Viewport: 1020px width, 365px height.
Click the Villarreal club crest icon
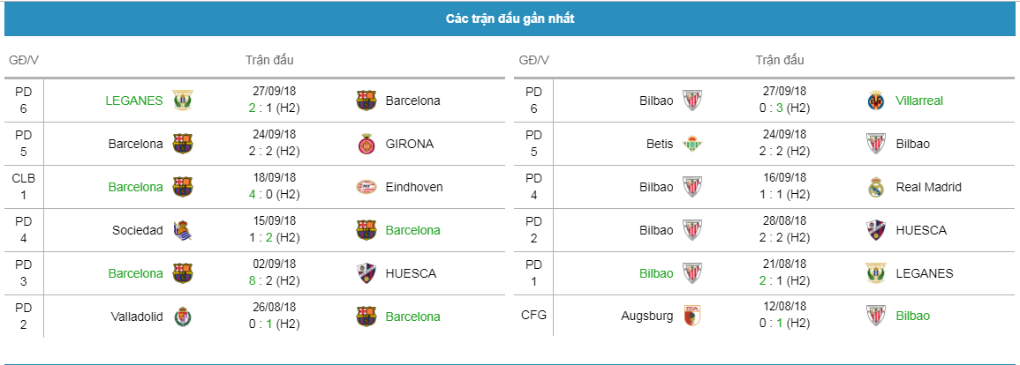click(876, 101)
